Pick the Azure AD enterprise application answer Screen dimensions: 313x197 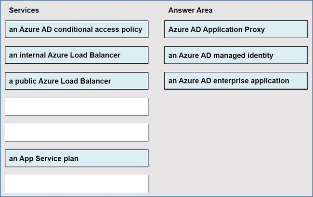tap(235, 81)
